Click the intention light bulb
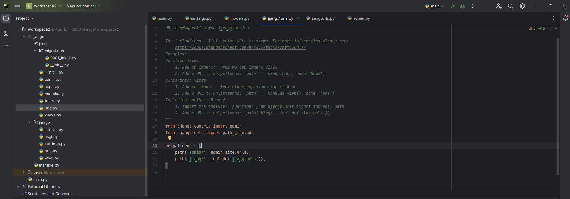 click(170, 138)
